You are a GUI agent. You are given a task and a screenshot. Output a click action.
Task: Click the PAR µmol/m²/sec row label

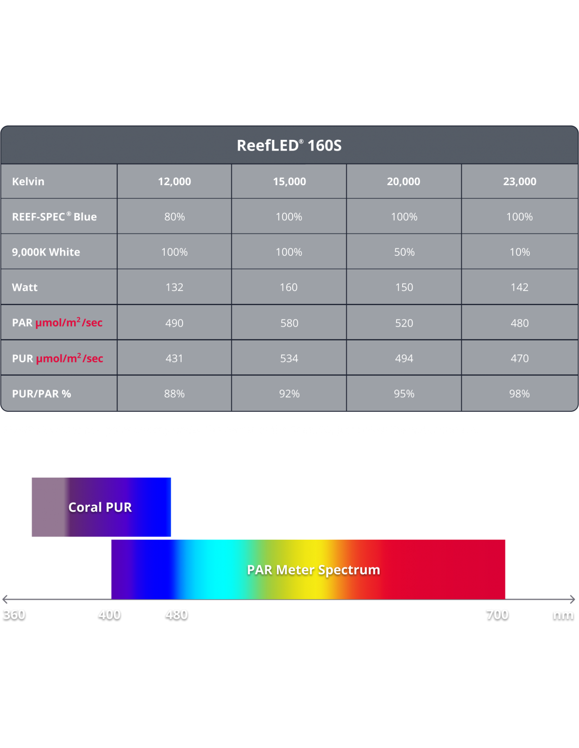(x=57, y=322)
